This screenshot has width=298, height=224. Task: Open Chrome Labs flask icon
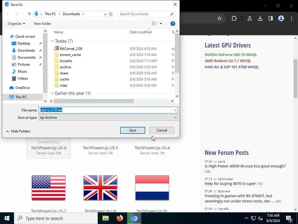249,18
